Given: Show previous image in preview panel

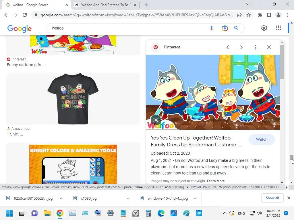Looking at the screenshot, I should click(228, 47).
